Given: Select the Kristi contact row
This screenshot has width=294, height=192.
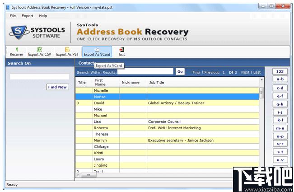Looking at the screenshot, I should point(168,153).
